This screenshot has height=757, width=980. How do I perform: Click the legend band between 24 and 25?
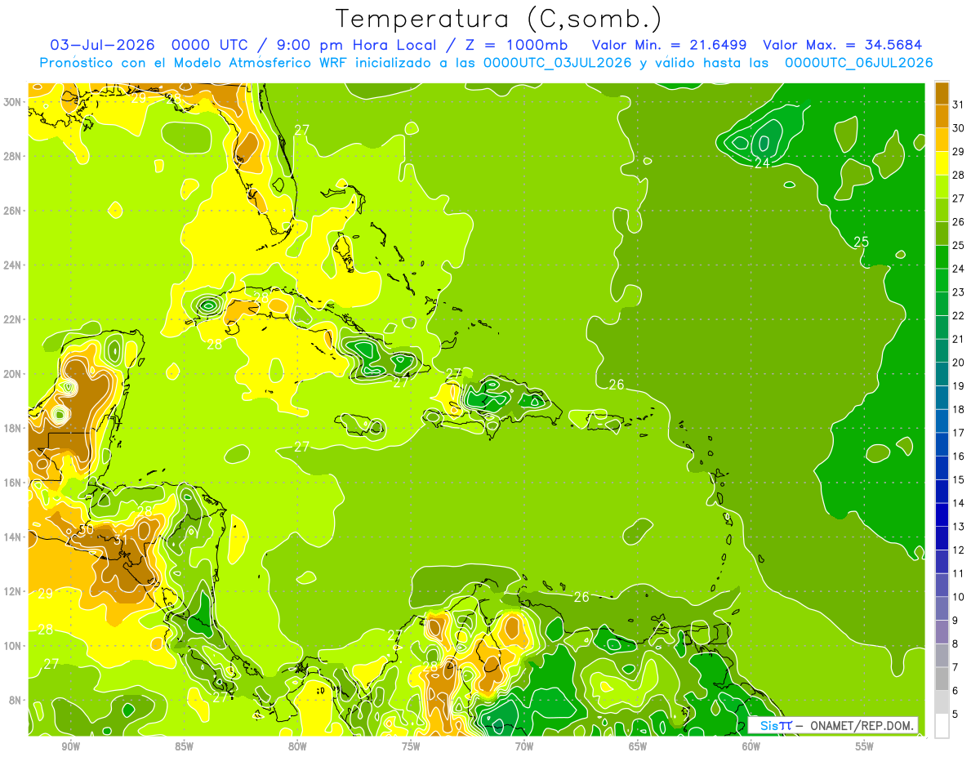(942, 256)
